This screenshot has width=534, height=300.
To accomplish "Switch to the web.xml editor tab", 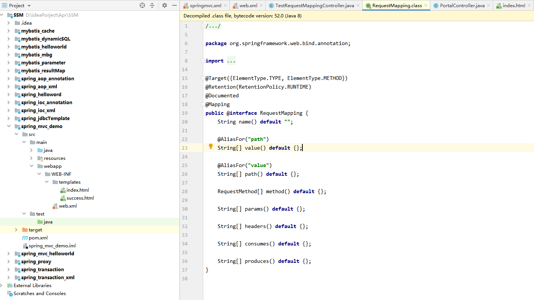I will 248,5.
